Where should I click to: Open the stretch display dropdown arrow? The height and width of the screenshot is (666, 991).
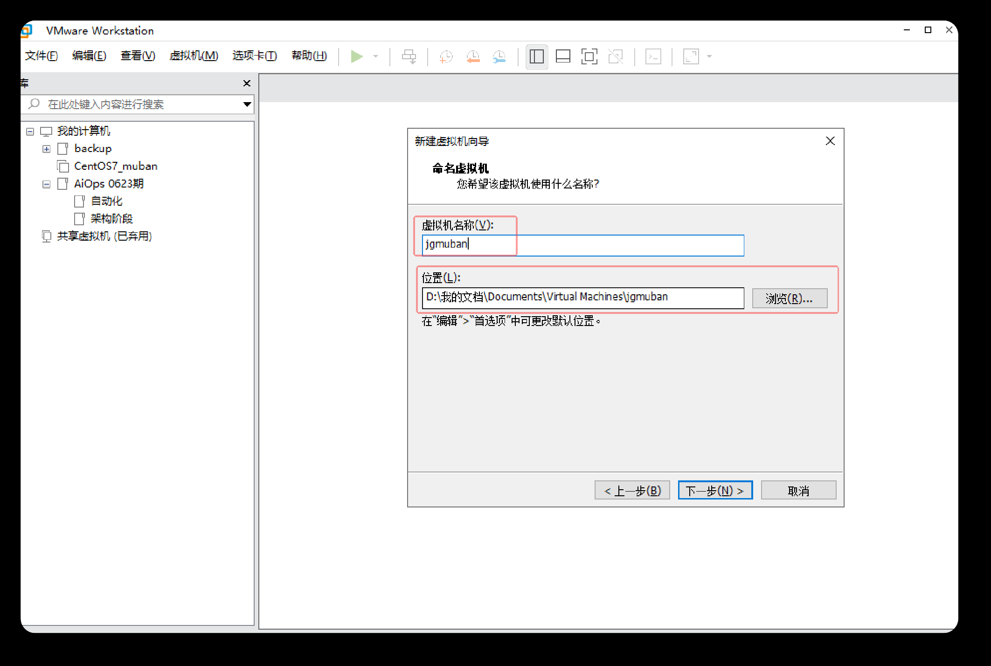(709, 56)
